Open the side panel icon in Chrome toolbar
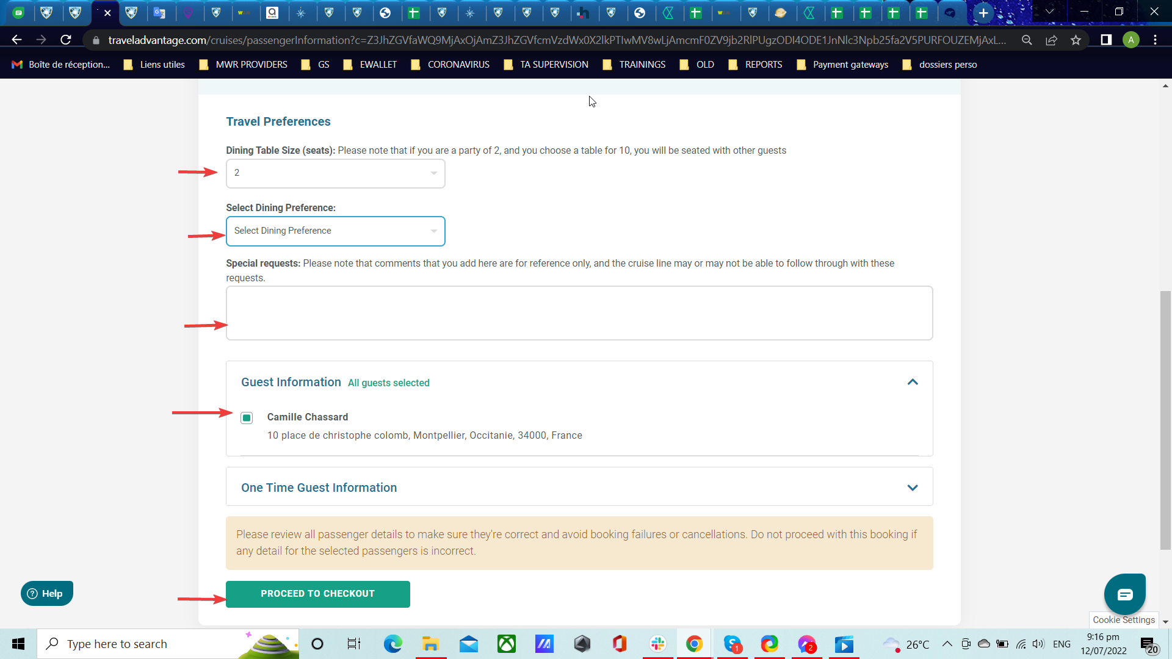Screen dimensions: 1172x659 click(x=1105, y=40)
